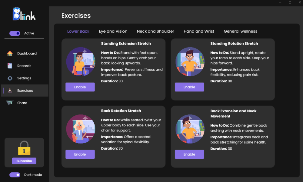
Task: Turn off the Dark mode switch
Action: tap(15, 175)
